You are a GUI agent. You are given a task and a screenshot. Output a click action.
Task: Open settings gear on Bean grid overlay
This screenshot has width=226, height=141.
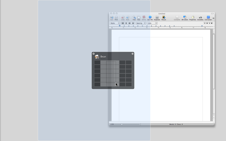click(x=132, y=54)
